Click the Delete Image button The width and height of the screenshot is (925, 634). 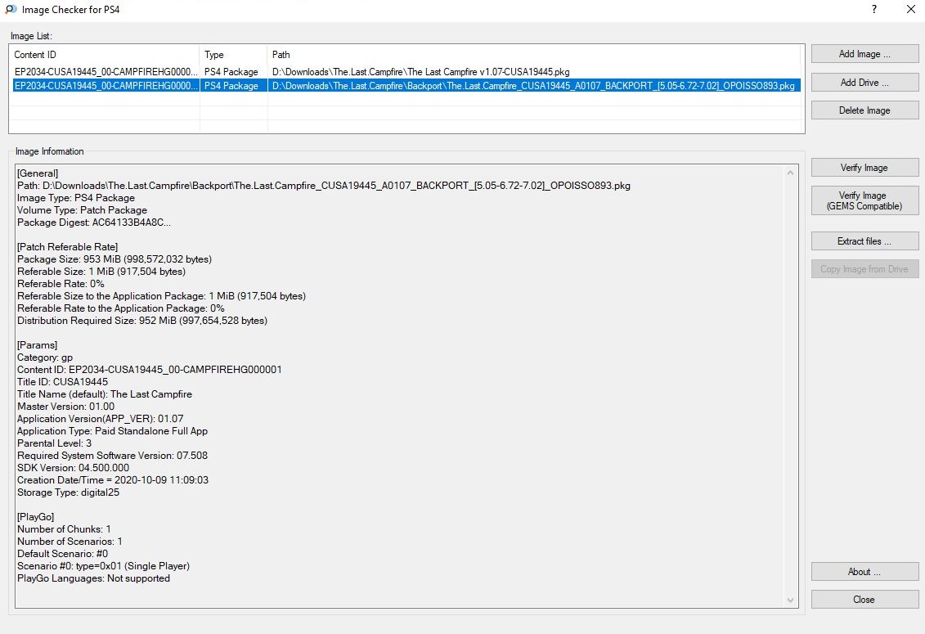864,110
